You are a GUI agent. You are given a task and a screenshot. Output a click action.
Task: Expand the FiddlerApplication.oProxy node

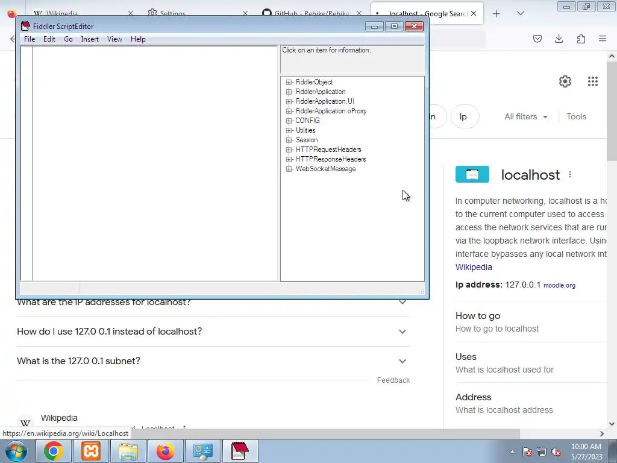coord(289,111)
